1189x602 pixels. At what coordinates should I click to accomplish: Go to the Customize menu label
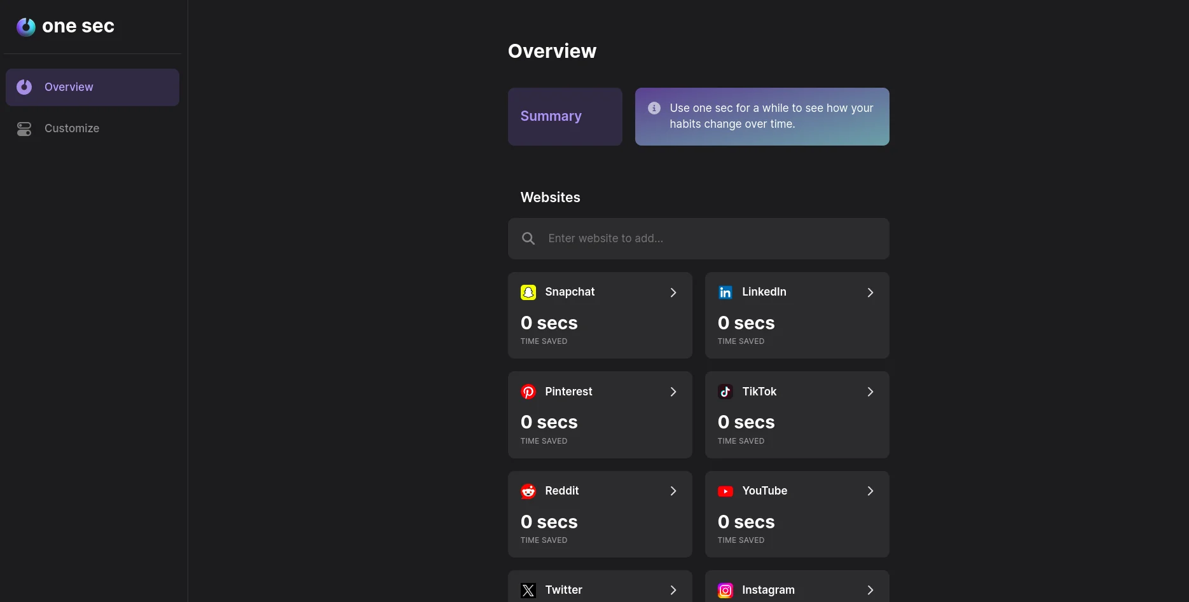click(72, 128)
